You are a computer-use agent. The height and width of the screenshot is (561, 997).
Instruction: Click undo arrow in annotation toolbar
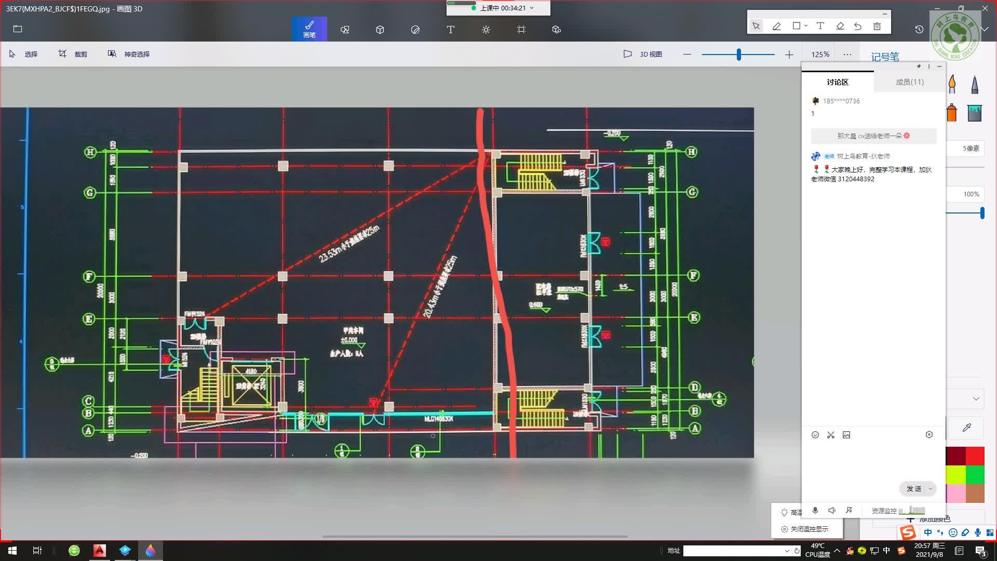858,26
